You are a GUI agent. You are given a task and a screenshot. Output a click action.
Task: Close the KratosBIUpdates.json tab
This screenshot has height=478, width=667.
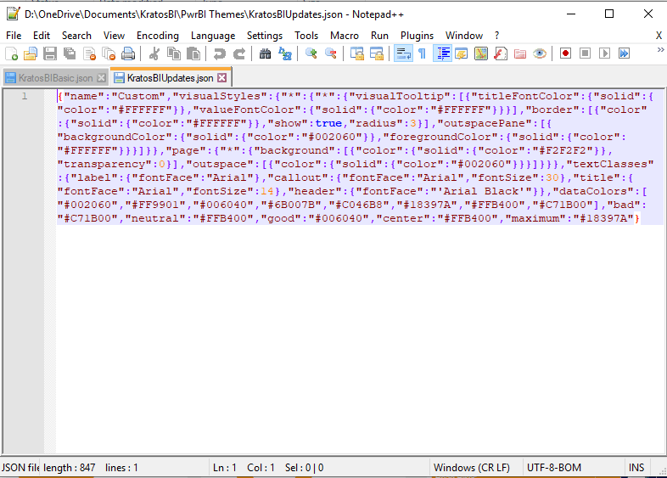point(222,78)
